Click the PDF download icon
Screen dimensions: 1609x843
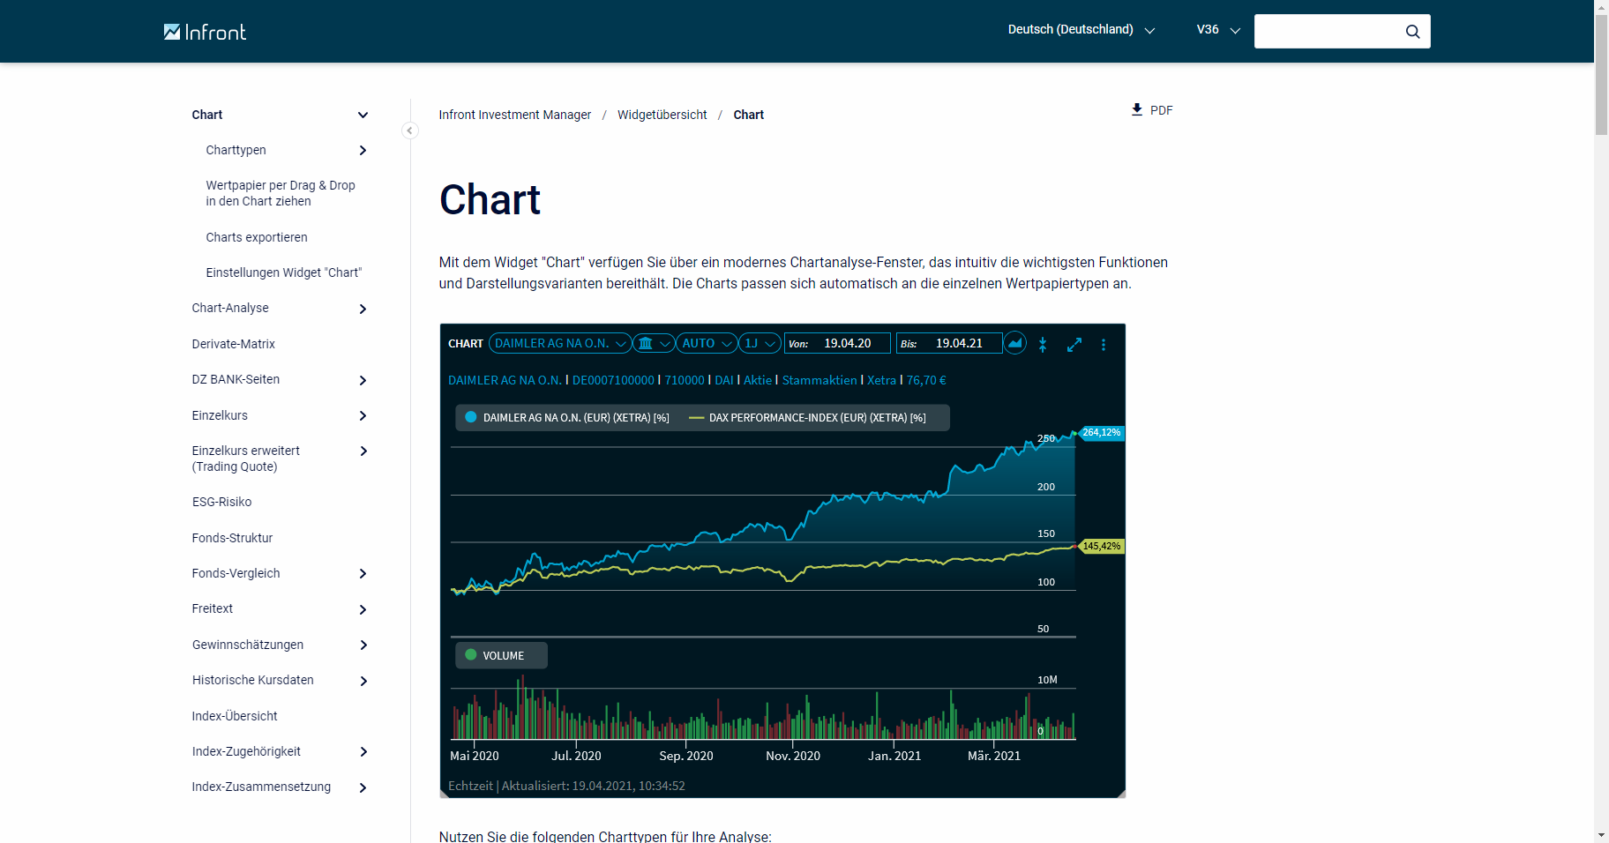pyautogui.click(x=1137, y=109)
